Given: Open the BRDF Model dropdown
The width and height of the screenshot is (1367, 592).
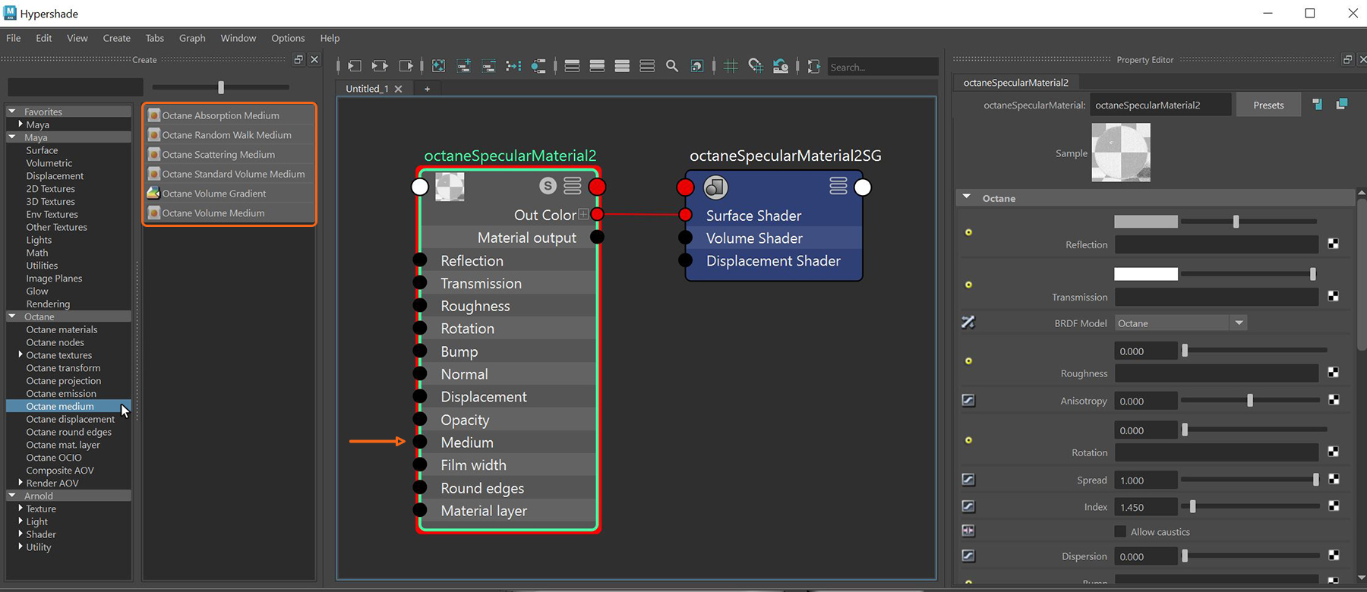Looking at the screenshot, I should [x=1181, y=323].
